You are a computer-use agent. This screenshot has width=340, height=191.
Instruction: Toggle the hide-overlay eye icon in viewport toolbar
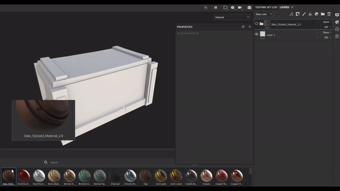[206, 8]
